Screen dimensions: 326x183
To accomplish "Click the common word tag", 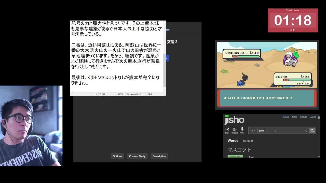I will (235, 156).
